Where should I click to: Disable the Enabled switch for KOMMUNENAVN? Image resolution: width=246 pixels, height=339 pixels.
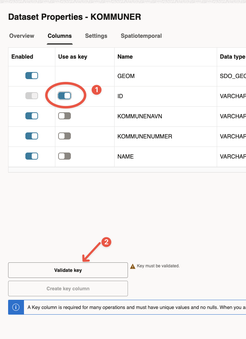pyautogui.click(x=32, y=116)
